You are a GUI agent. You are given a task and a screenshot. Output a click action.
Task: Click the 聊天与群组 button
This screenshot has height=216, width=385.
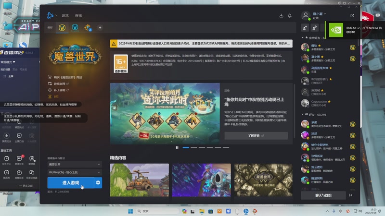pyautogui.click(x=323, y=195)
